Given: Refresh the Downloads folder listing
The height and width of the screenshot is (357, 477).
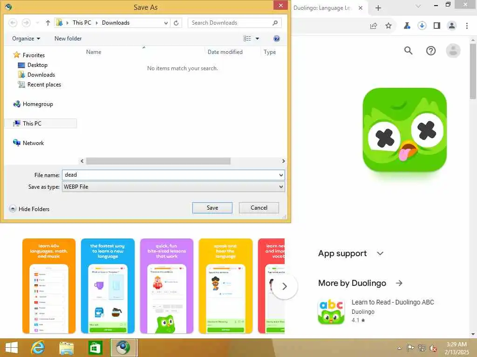Looking at the screenshot, I should tap(176, 23).
